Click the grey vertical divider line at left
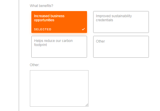 pyautogui.click(x=19, y=55)
